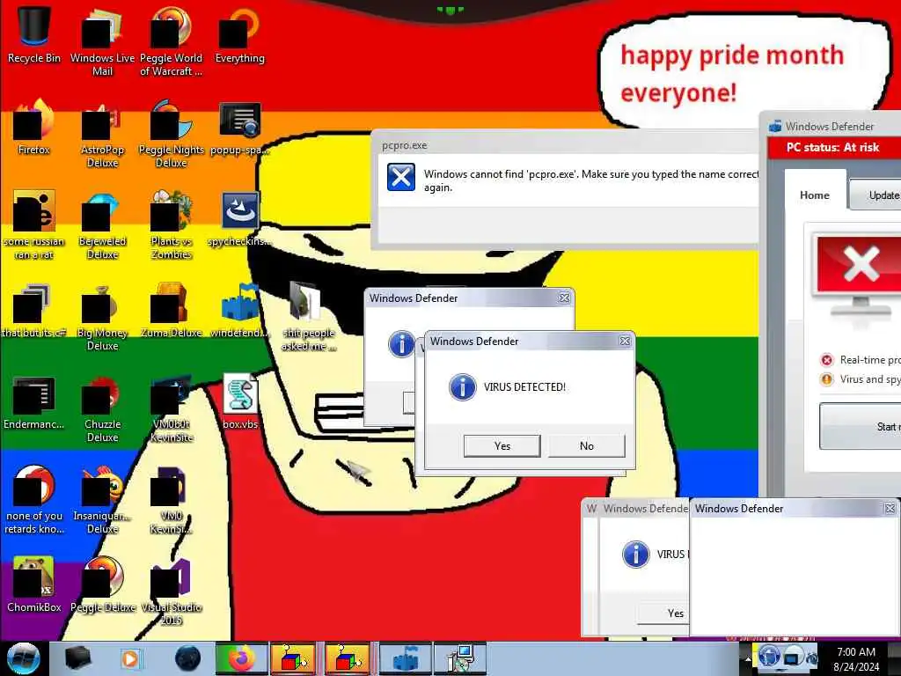Click the info icon in VIRUS DETECTED dialog

(x=462, y=387)
